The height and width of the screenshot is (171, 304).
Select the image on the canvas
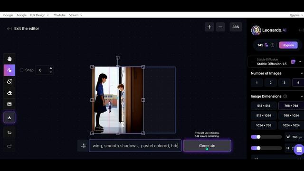pyautogui.click(x=117, y=100)
